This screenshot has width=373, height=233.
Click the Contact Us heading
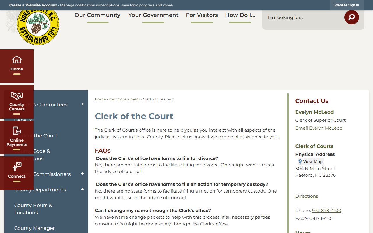(312, 101)
